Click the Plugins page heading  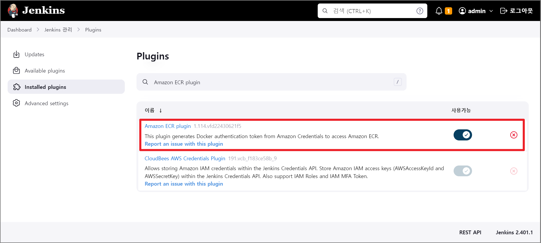click(153, 56)
